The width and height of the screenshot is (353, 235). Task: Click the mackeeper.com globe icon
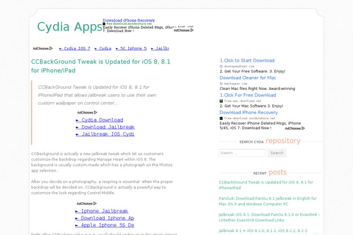pos(221,83)
